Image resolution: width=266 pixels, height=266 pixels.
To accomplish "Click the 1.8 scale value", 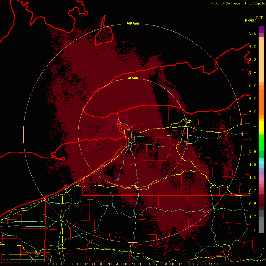I will (x=253, y=165).
